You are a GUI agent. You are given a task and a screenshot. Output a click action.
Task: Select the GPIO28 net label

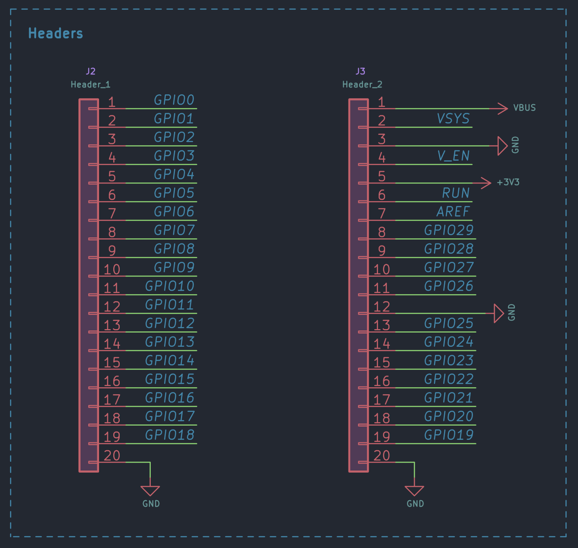pyautogui.click(x=449, y=249)
